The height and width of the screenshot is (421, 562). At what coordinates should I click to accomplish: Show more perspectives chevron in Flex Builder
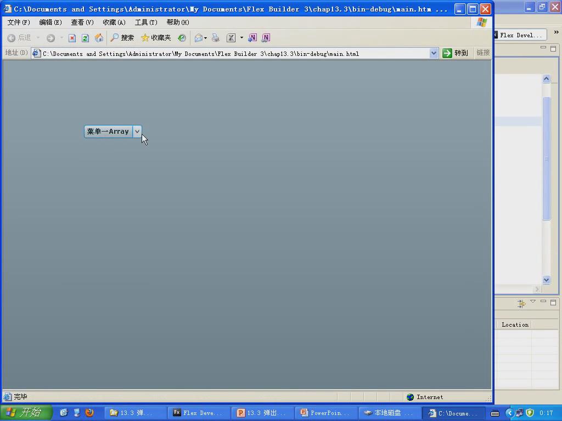[557, 32]
